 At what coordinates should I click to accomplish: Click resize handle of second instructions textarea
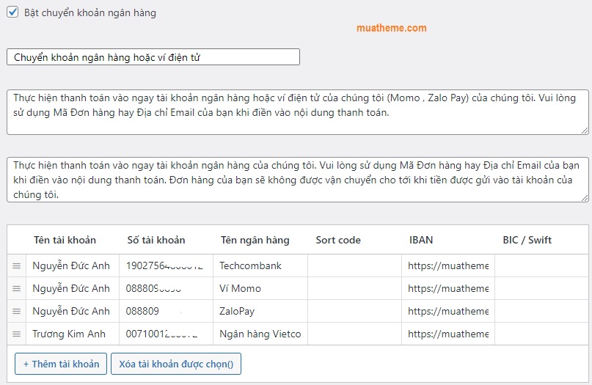coord(584,197)
